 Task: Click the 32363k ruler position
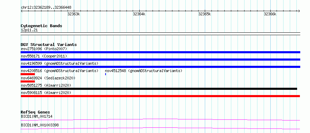73,14
